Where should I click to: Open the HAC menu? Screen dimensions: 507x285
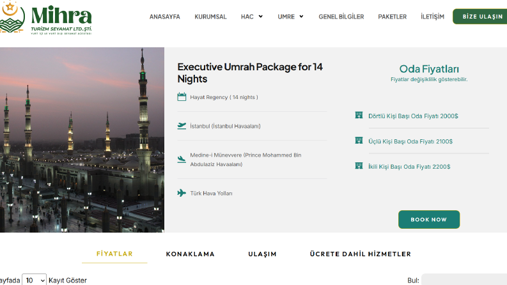coord(247,17)
